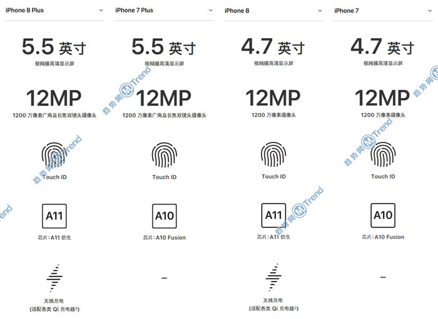Click the iPhone 7 Plus Touch ID fingerprint icon

pyautogui.click(x=164, y=154)
